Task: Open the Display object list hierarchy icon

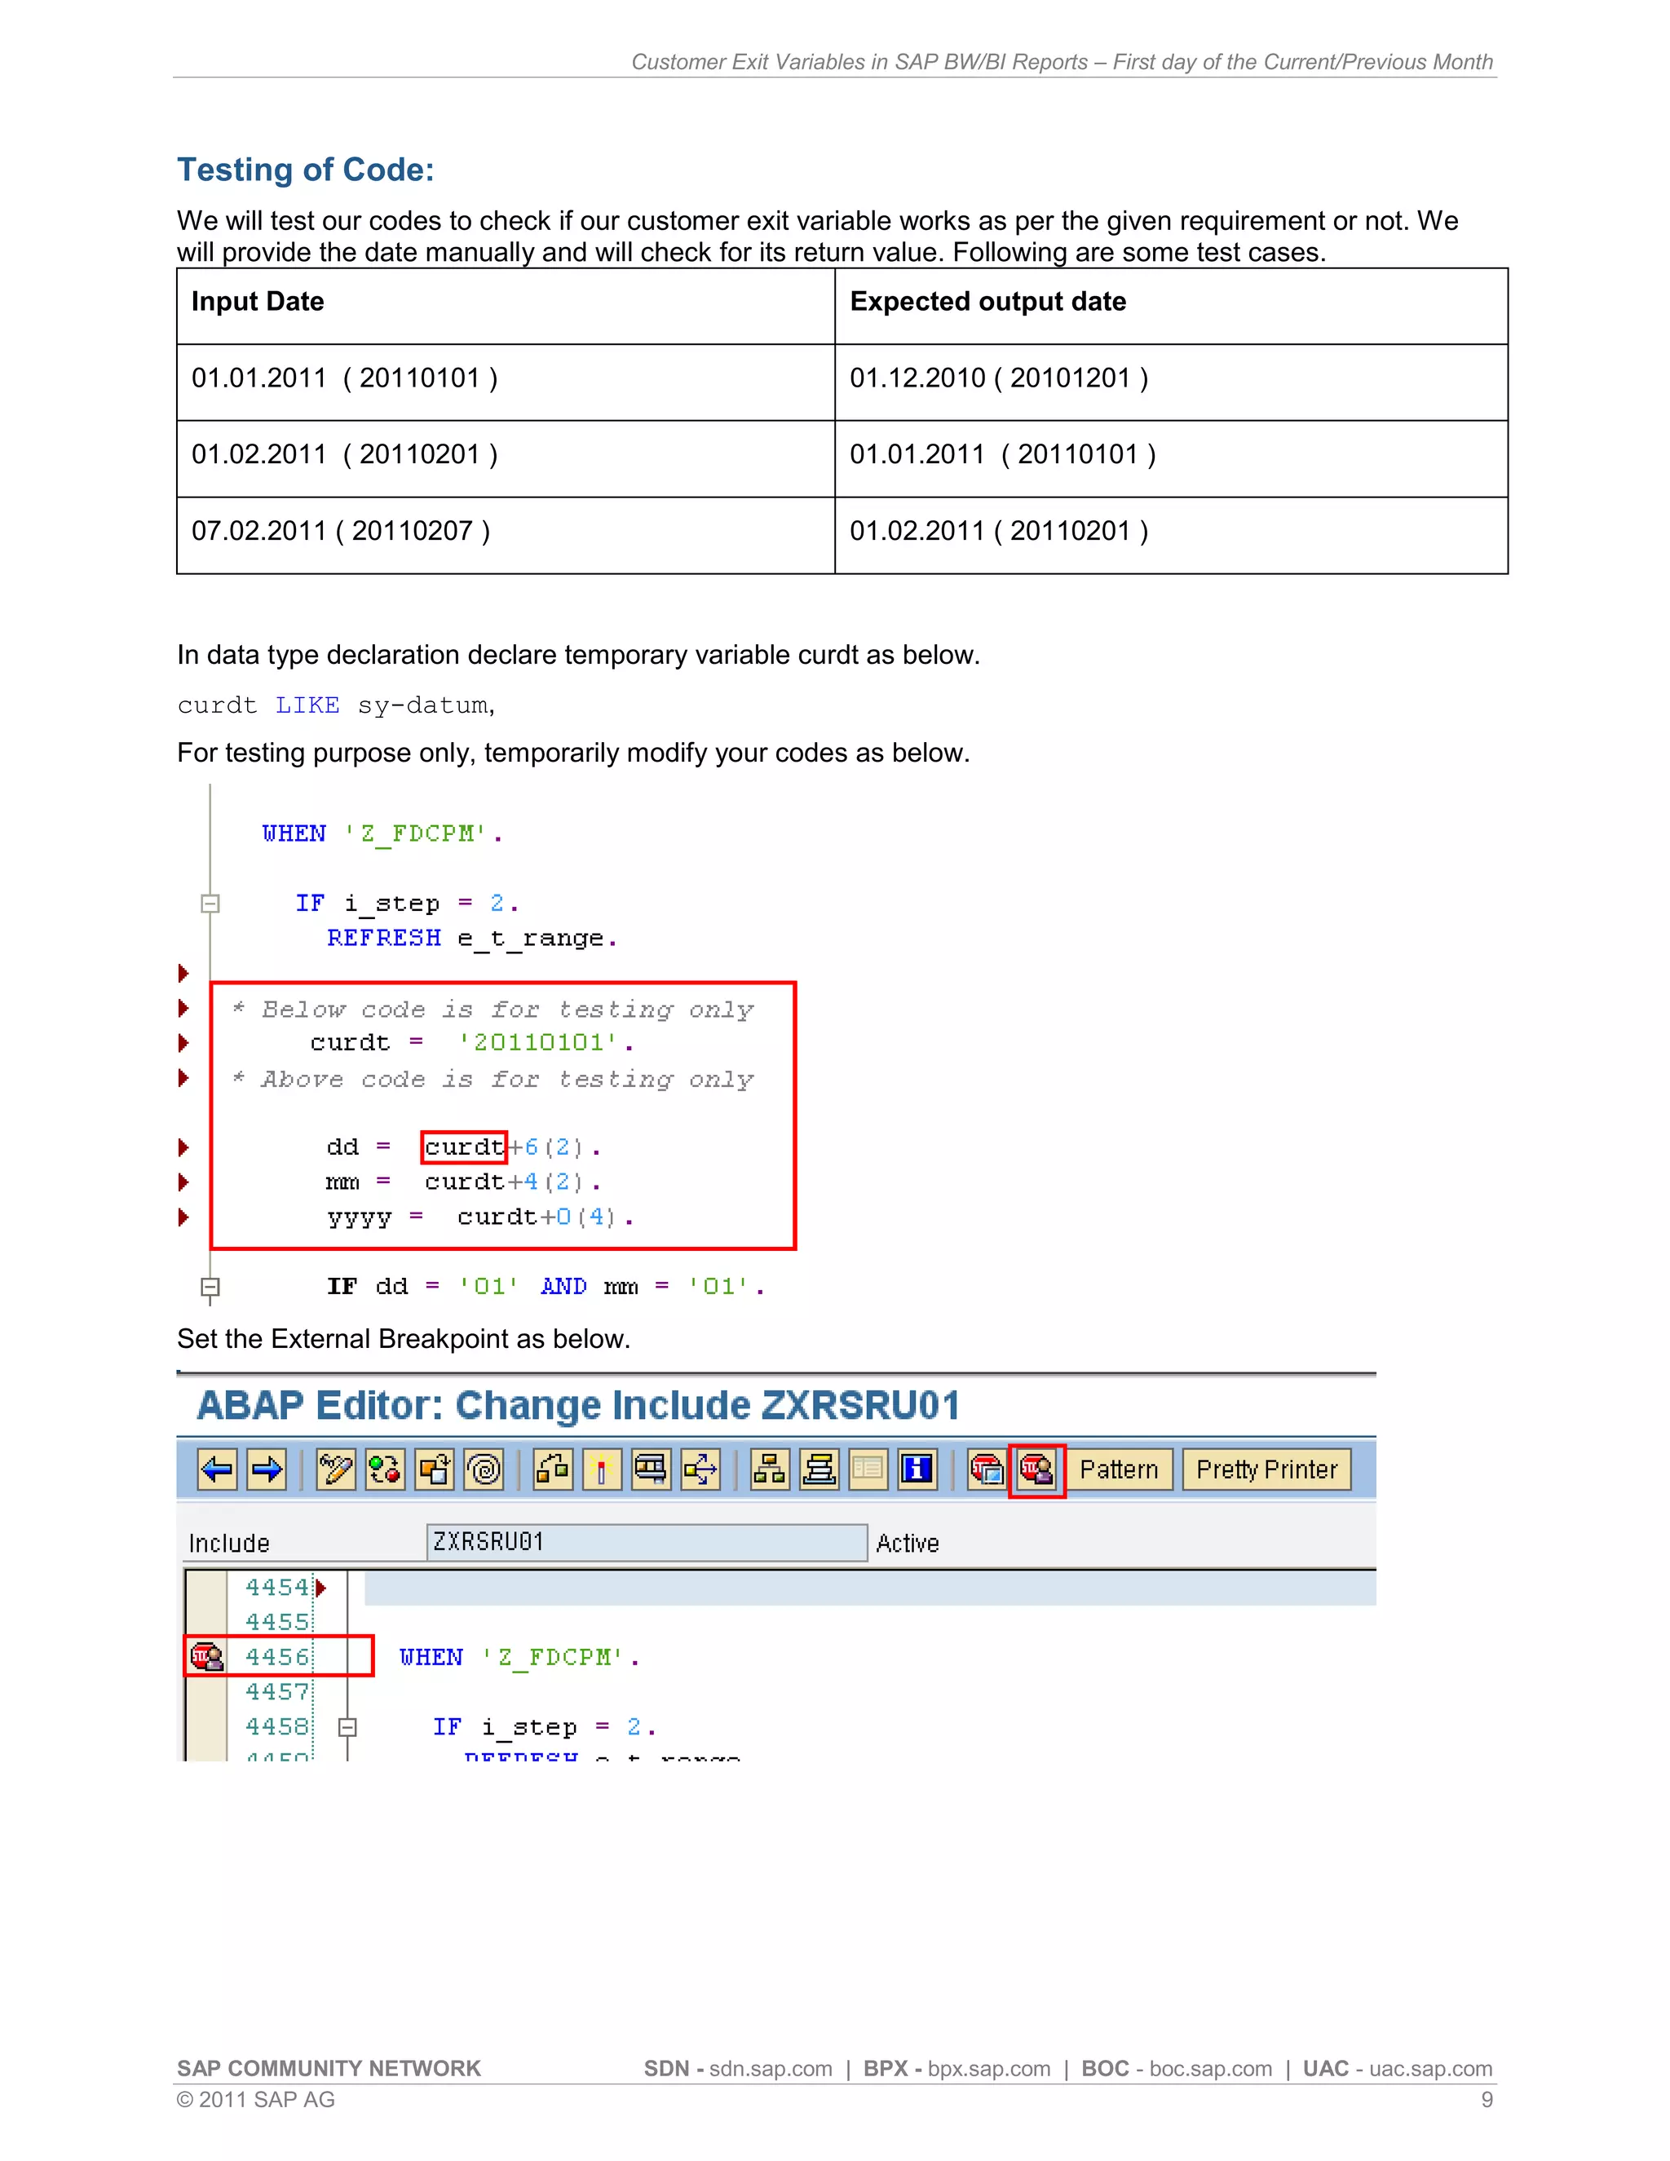Action: [769, 1469]
